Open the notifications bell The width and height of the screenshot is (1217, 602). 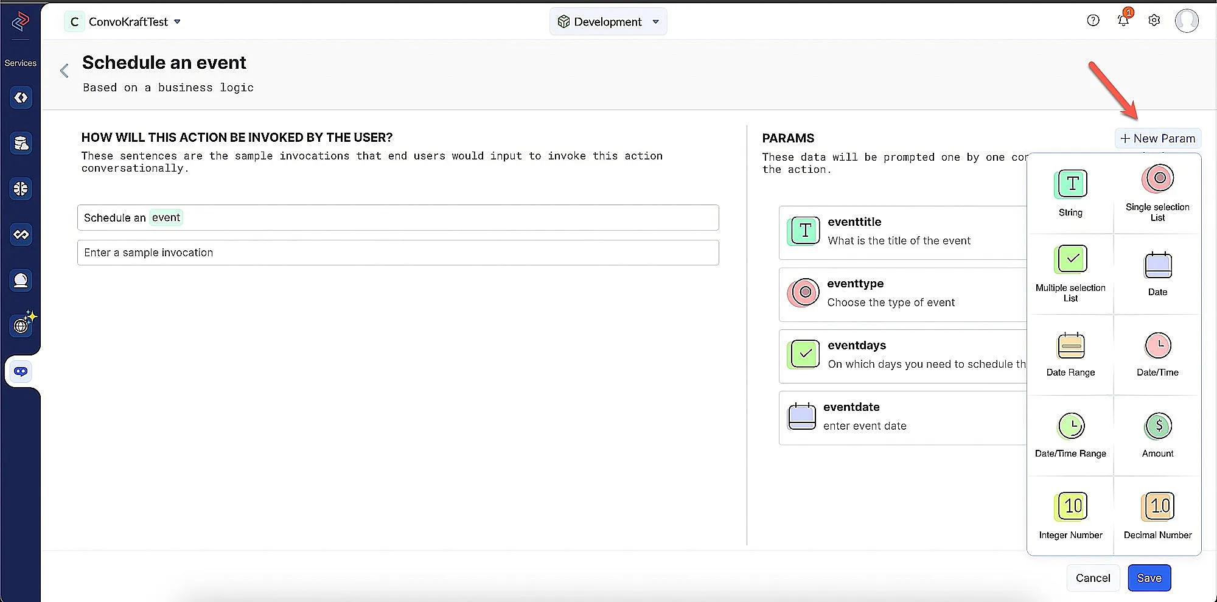pos(1123,21)
